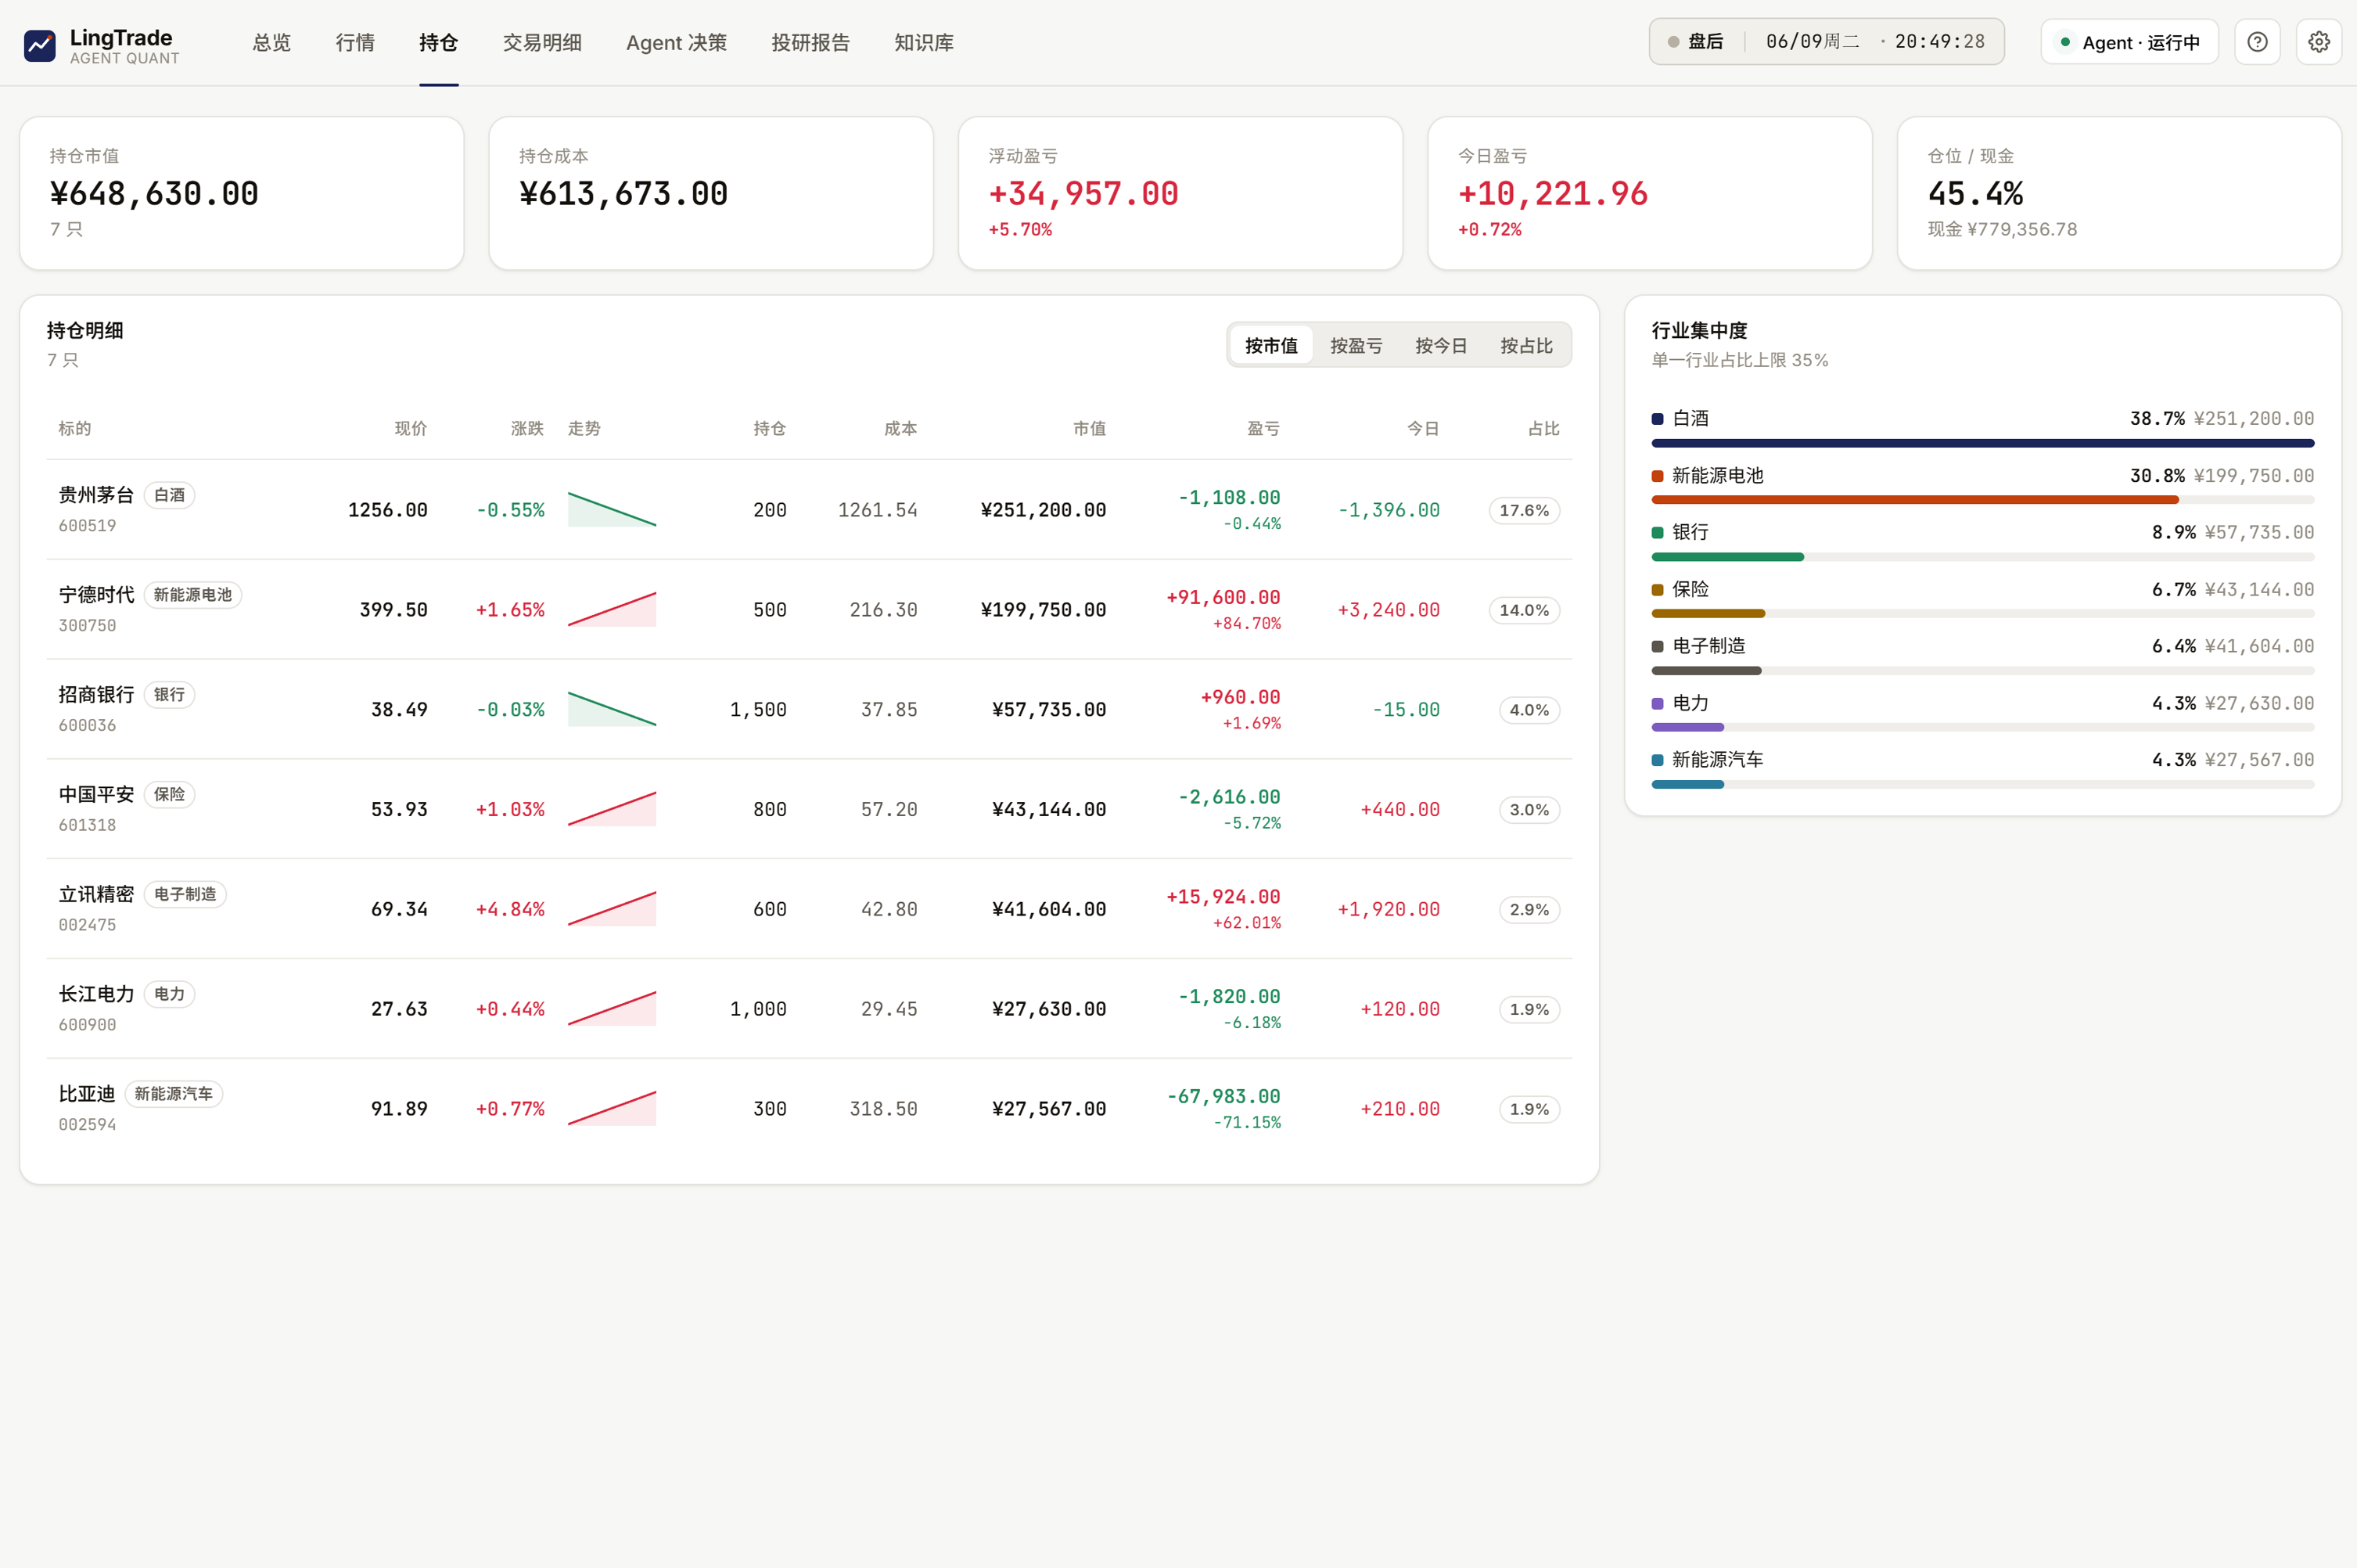
Task: Click the 盘后 market time status box
Action: (1826, 42)
